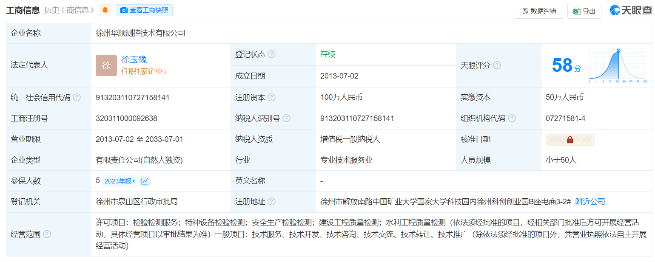Click the 58分 score value
Image resolution: width=655 pixels, height=262 pixels.
567,65
